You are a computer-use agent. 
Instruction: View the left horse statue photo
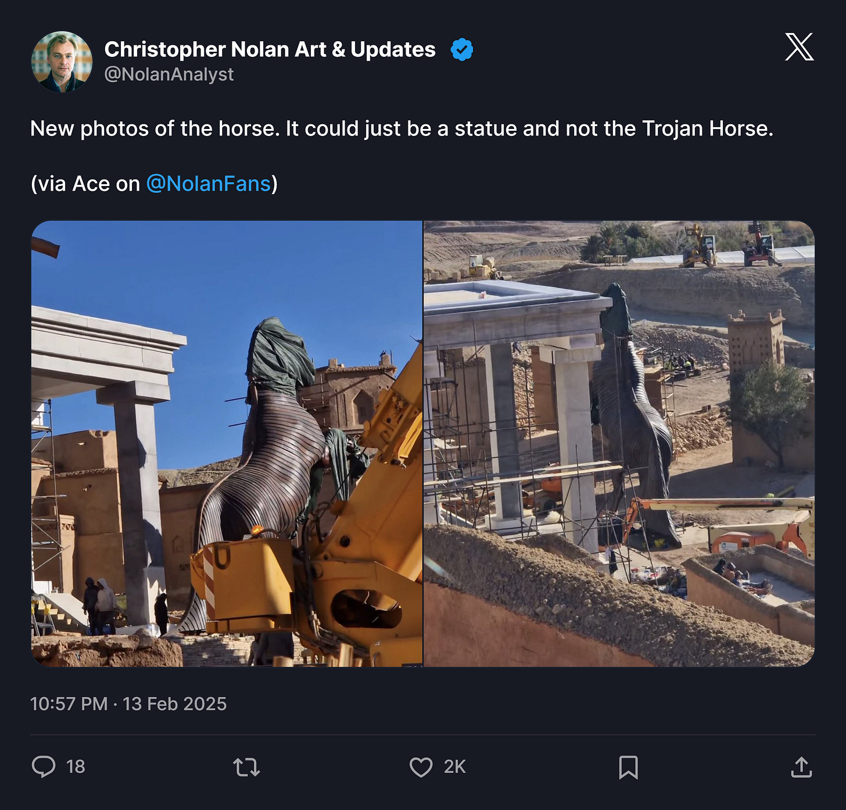[x=227, y=443]
